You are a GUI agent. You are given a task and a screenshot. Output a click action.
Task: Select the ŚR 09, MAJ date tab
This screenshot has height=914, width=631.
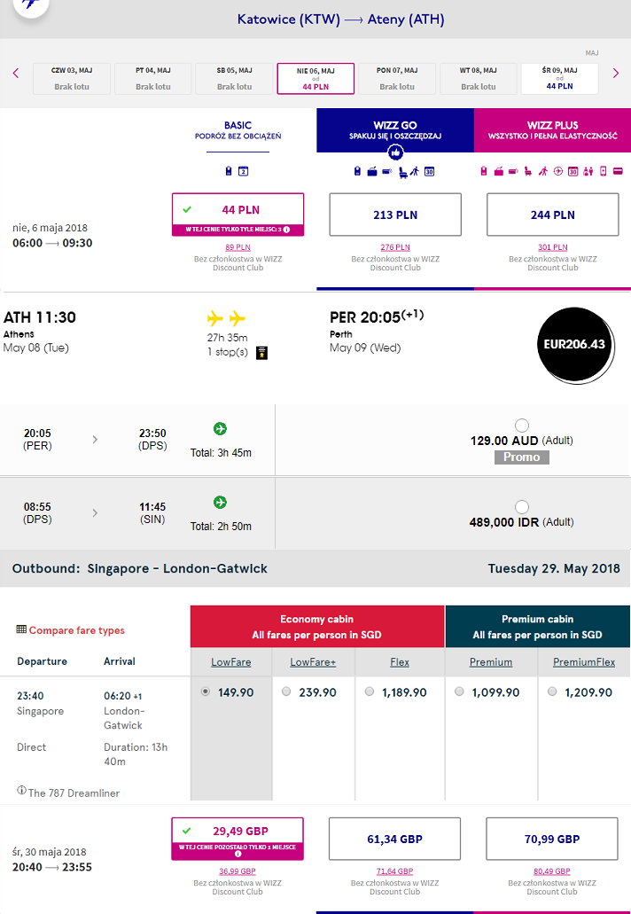click(x=559, y=79)
